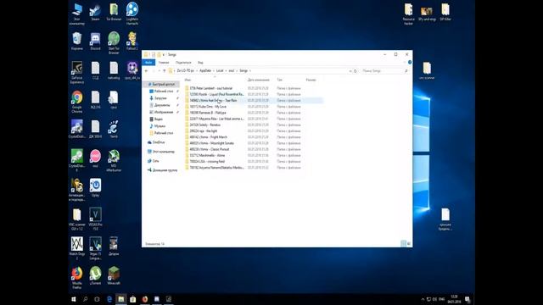Select Network in navigation pane
The height and width of the screenshot is (305, 543).
155,161
